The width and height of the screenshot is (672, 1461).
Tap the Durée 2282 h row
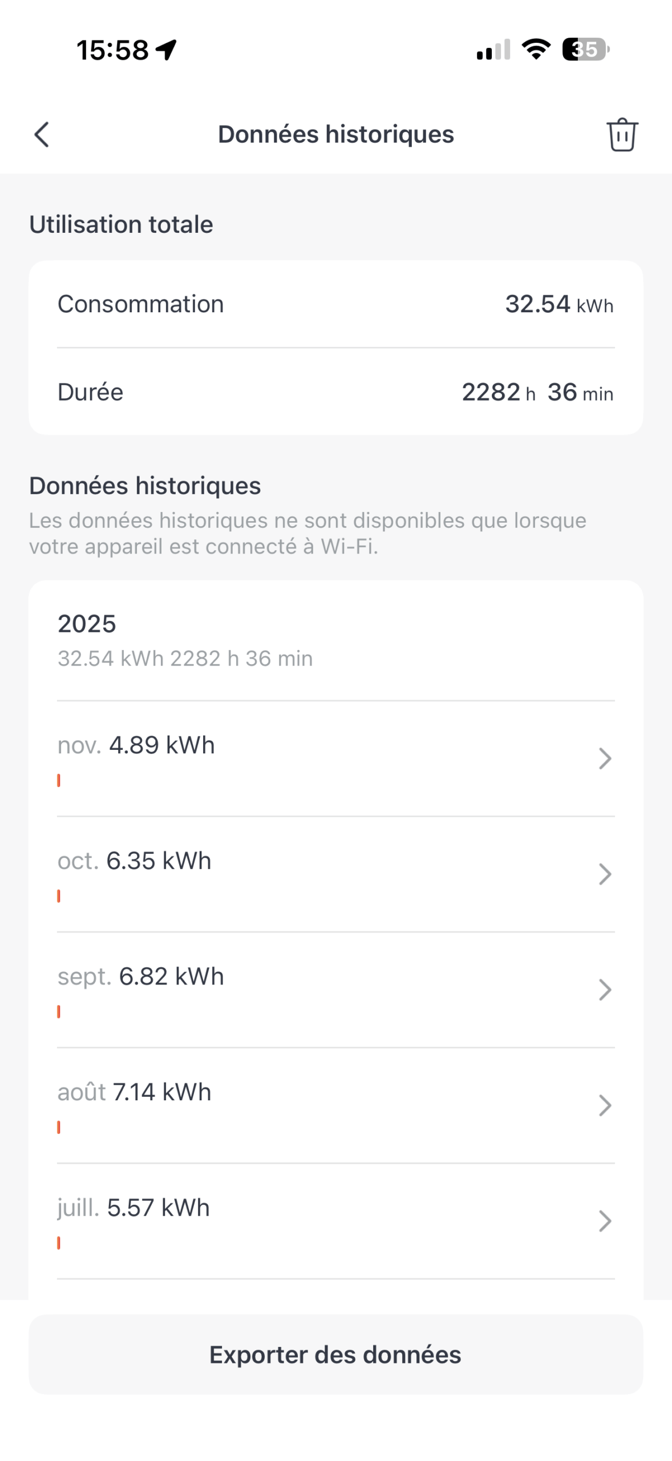[335, 392]
